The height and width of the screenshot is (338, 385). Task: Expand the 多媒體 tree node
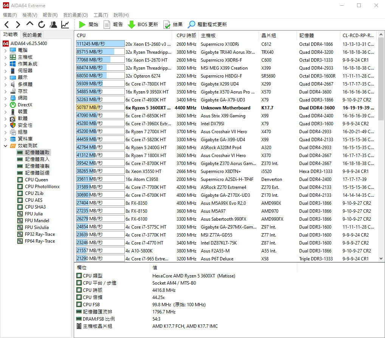5,85
